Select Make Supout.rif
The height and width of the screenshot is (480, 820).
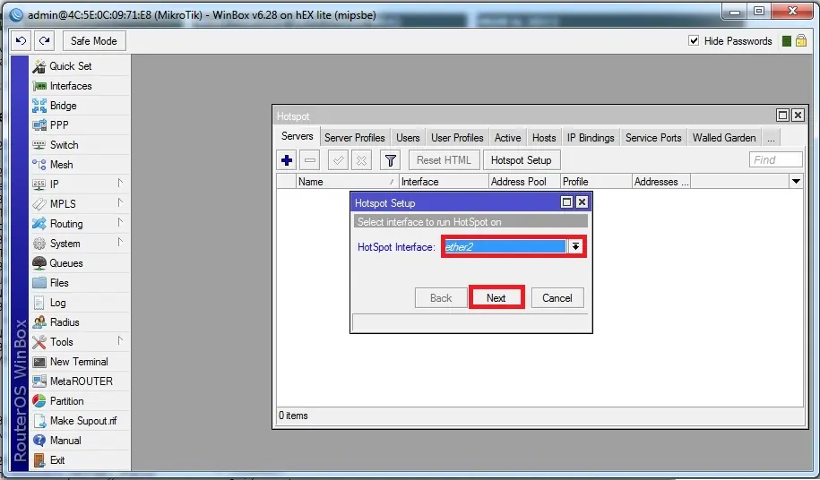point(80,421)
